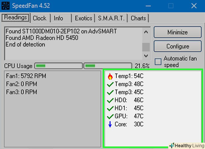205x149 pixels.
Task: Click the log scrollbar down arrow
Action: [x=146, y=56]
